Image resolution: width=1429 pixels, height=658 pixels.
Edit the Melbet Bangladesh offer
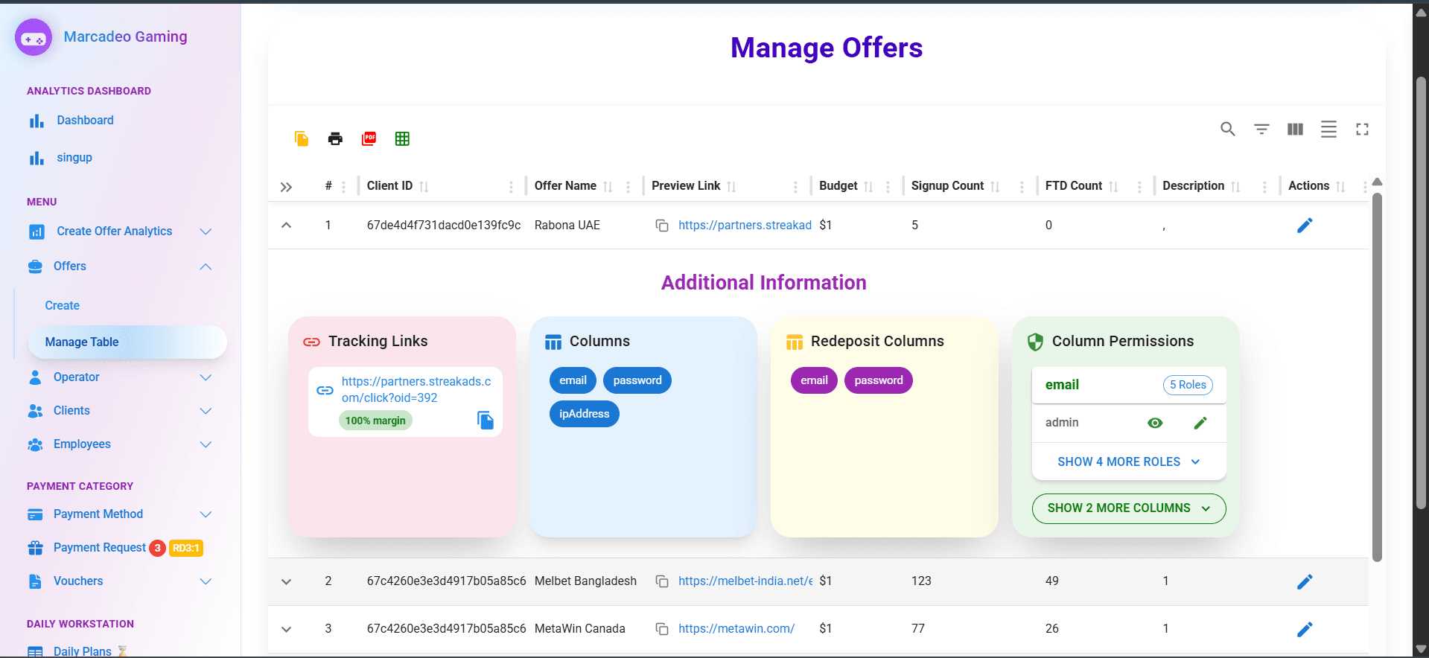tap(1305, 581)
